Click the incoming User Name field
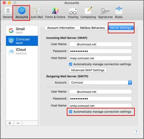 100,44
